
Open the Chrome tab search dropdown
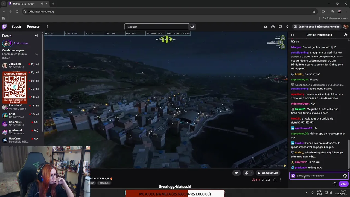pos(4,4)
